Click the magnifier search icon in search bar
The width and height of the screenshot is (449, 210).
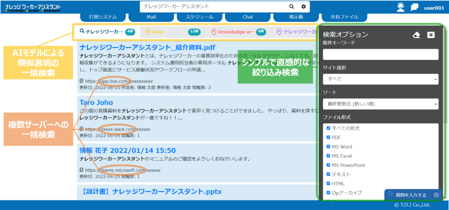291,7
